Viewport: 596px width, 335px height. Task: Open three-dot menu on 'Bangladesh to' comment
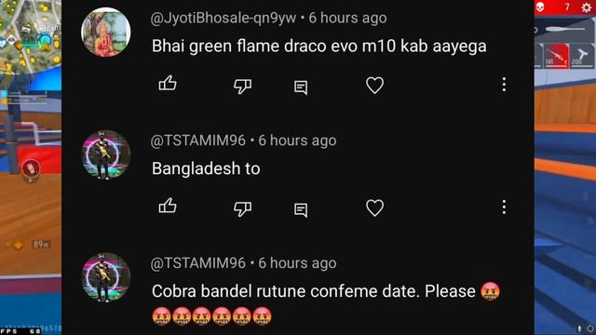[504, 207]
